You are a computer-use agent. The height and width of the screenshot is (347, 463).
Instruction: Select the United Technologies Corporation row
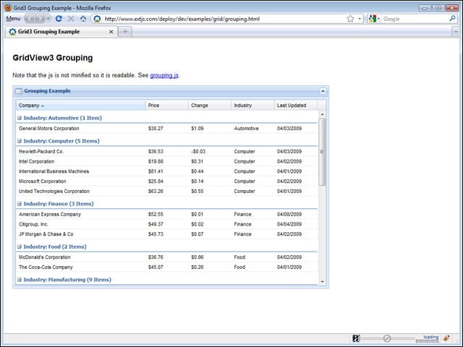167,191
